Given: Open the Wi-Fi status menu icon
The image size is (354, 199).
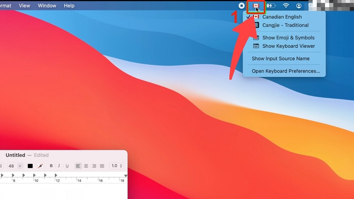Looking at the screenshot, I should point(286,6).
